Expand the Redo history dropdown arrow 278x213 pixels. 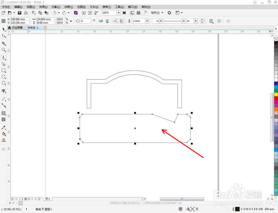(x=69, y=13)
